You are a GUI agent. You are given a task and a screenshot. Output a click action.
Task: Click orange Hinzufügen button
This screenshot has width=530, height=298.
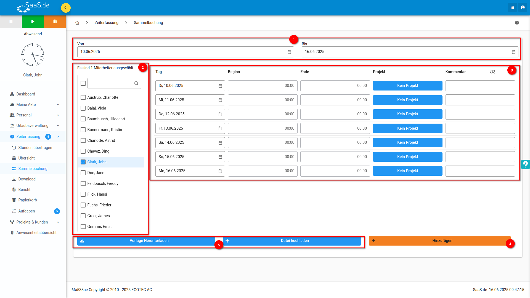pyautogui.click(x=440, y=241)
